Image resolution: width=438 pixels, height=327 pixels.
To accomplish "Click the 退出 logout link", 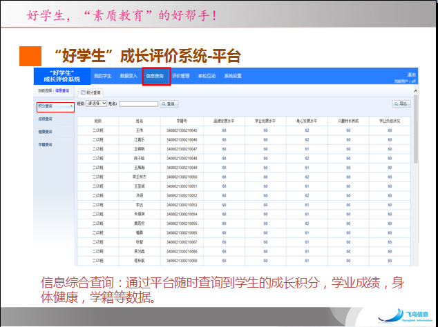I will click(412, 74).
